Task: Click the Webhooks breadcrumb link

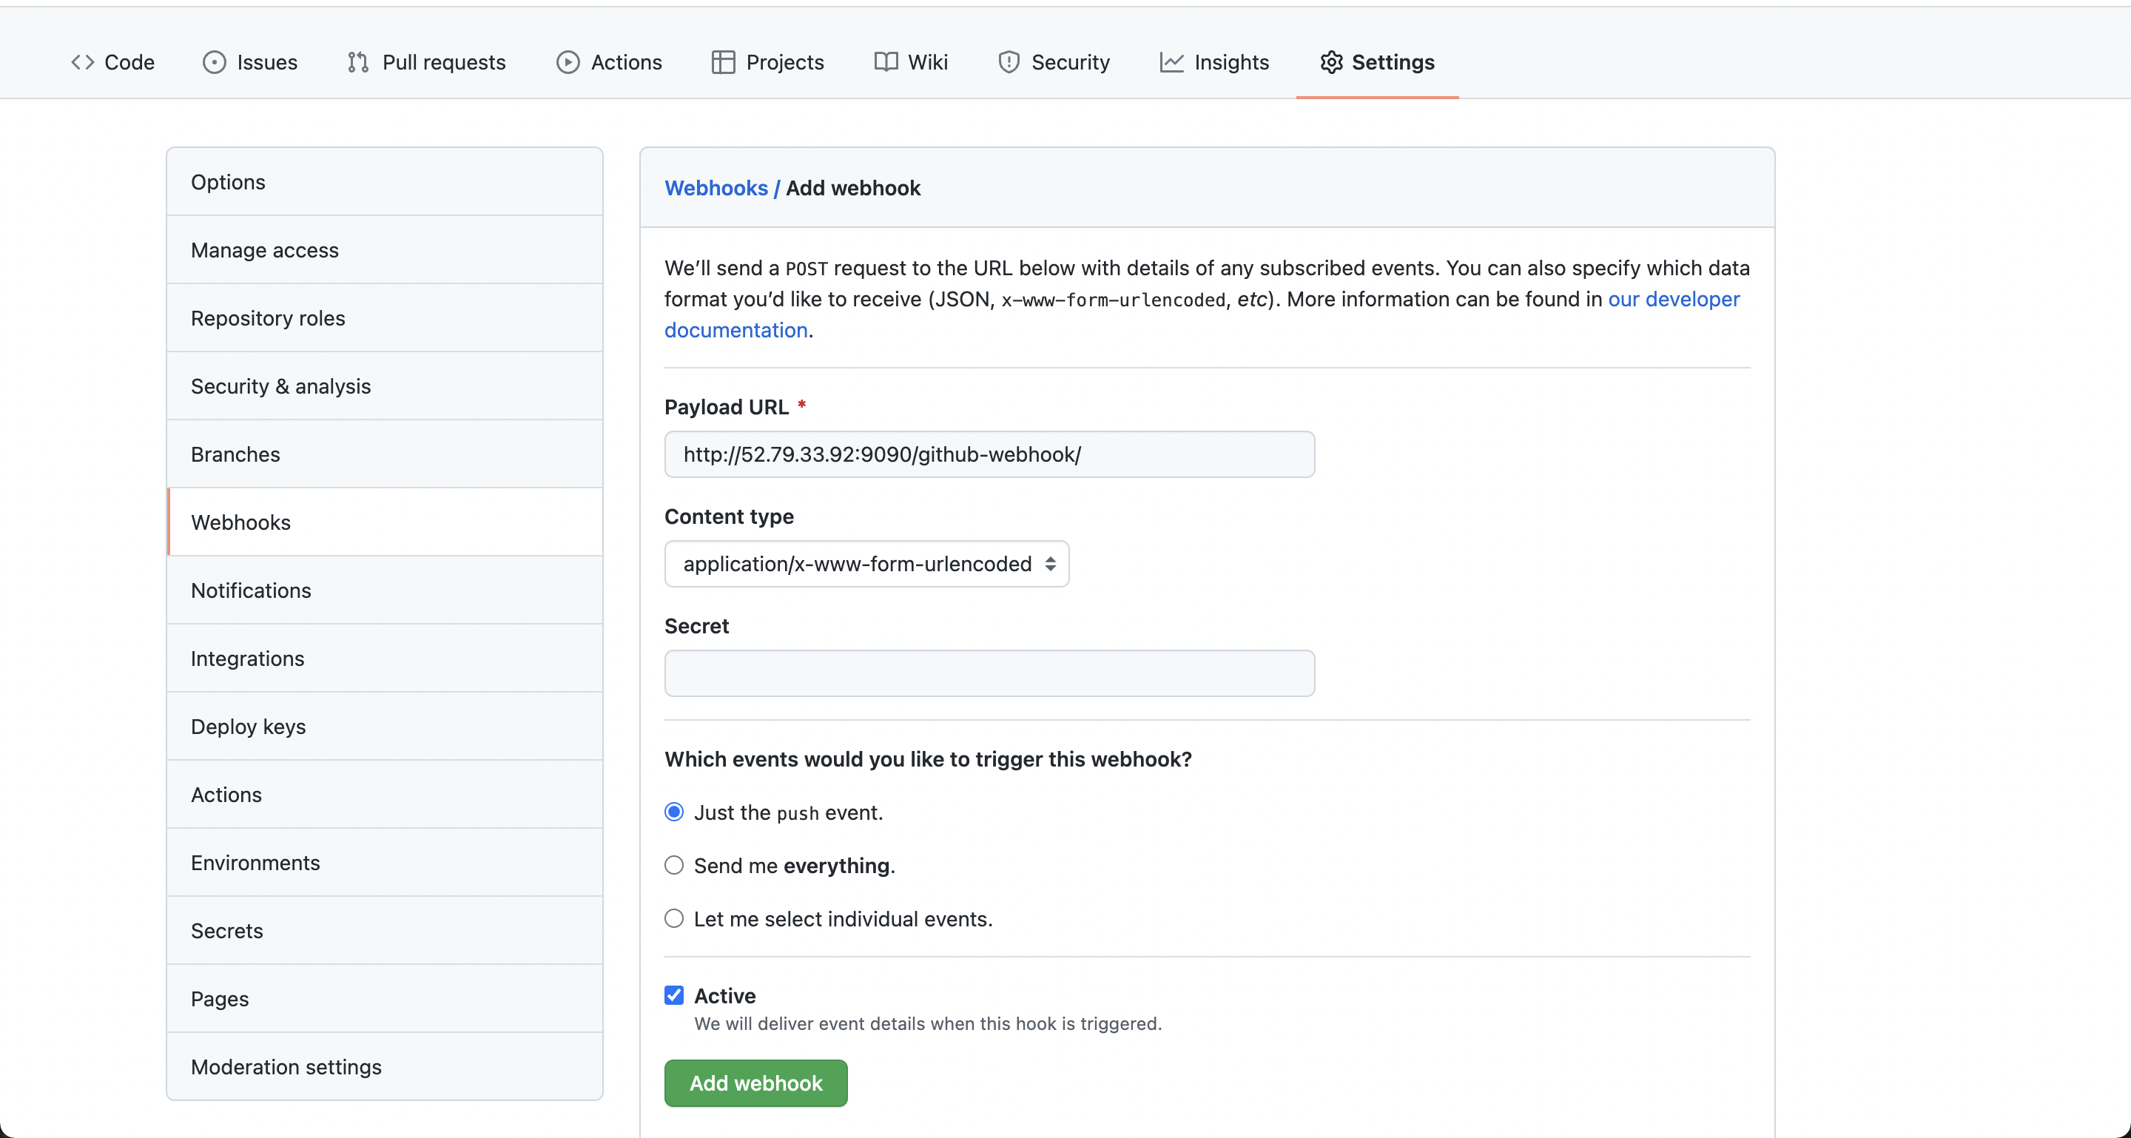Action: pos(716,188)
